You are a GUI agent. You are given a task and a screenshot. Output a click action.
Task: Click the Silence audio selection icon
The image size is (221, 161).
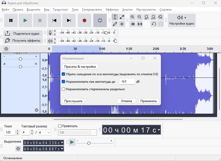(x=140, y=24)
